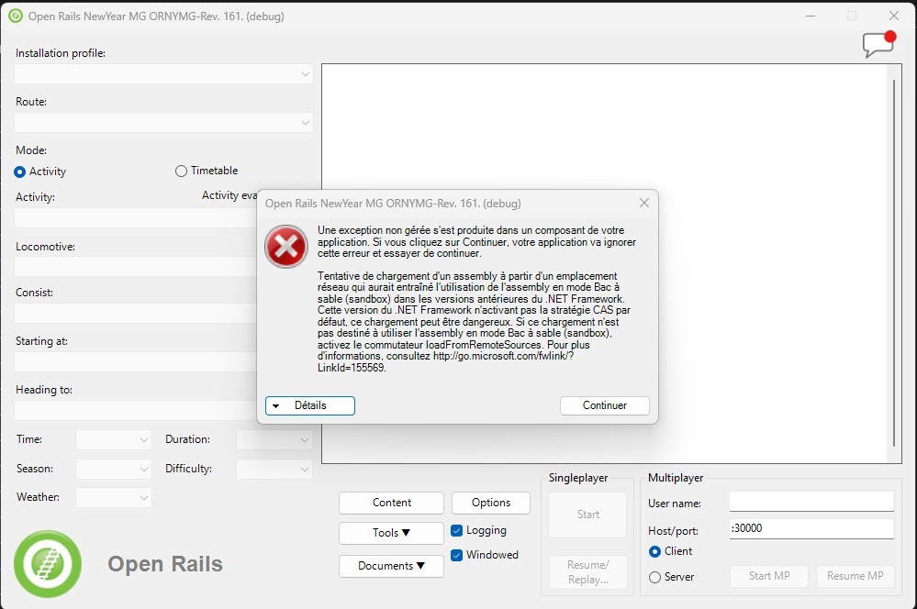Click the "Multiplayer" group label

pos(676,478)
